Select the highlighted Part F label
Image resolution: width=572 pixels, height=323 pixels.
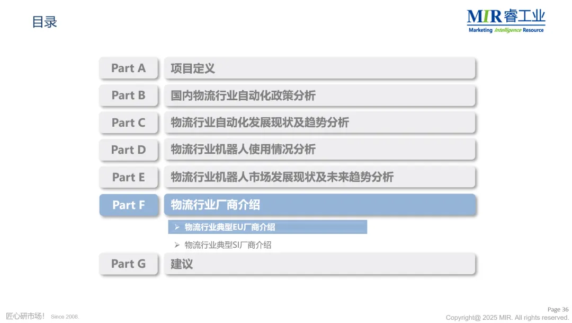click(x=128, y=205)
